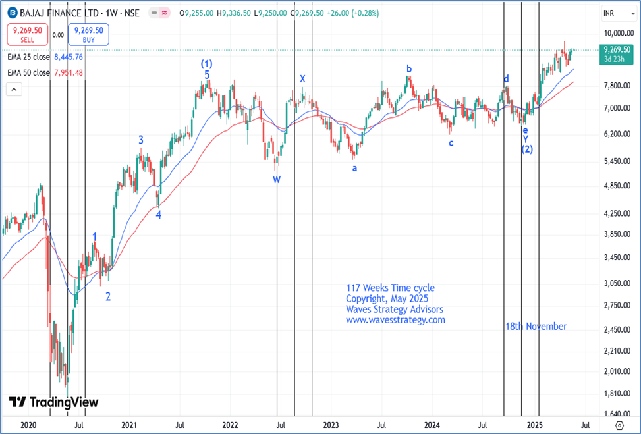This screenshot has width=641, height=434.
Task: Click the Bajaj Finance symbol logo icon
Action: [x=13, y=13]
